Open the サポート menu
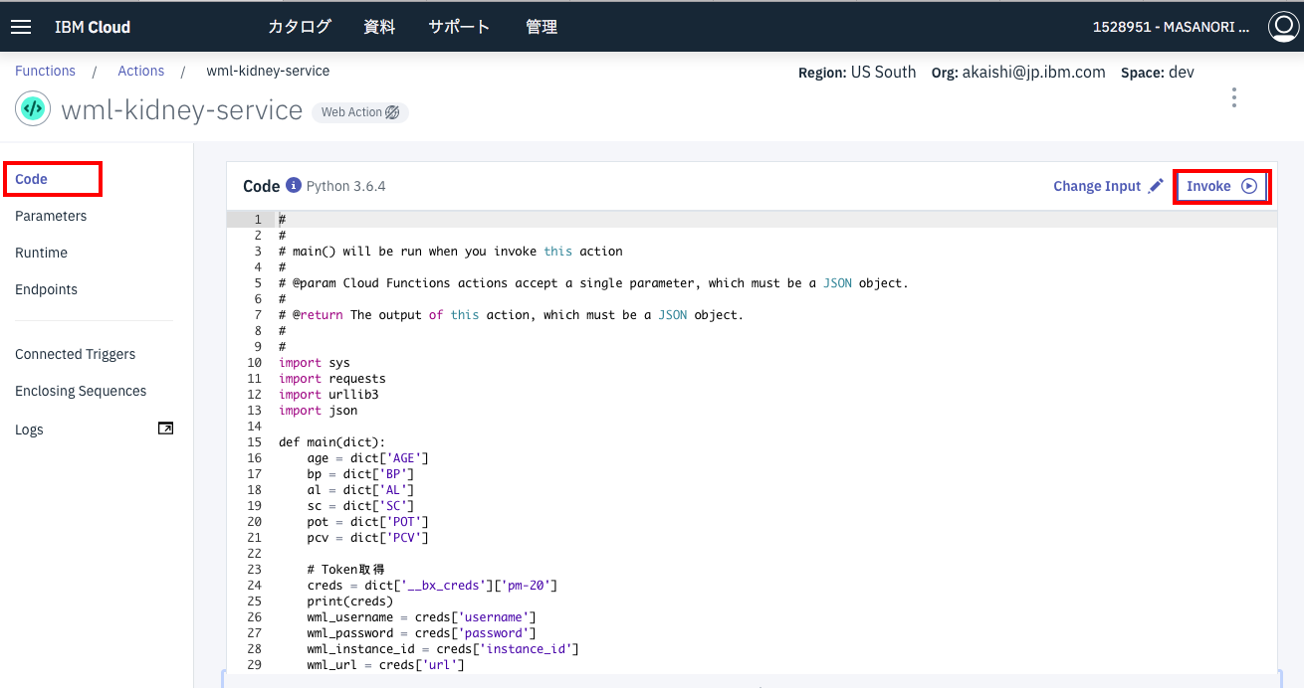Viewport: 1304px width, 688px height. pyautogui.click(x=459, y=28)
